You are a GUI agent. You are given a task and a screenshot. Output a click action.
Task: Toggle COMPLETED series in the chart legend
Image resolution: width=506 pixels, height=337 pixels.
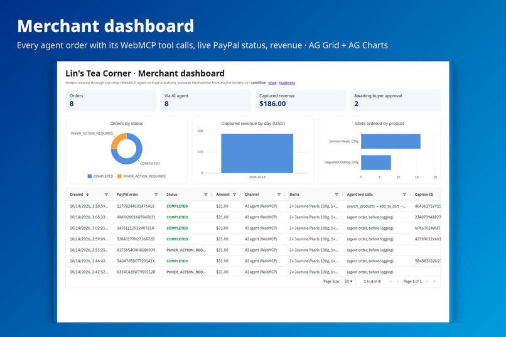100,176
